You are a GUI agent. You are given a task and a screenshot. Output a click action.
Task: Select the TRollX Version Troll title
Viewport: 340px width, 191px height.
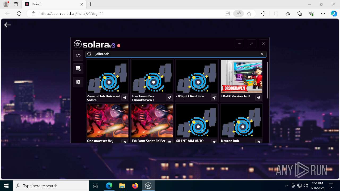[236, 96]
